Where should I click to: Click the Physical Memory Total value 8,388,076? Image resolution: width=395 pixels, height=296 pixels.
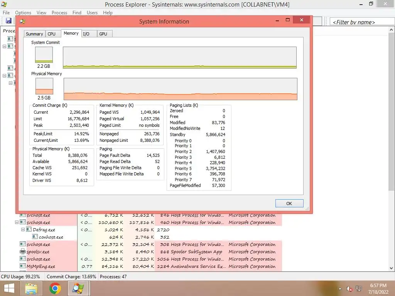78,155
